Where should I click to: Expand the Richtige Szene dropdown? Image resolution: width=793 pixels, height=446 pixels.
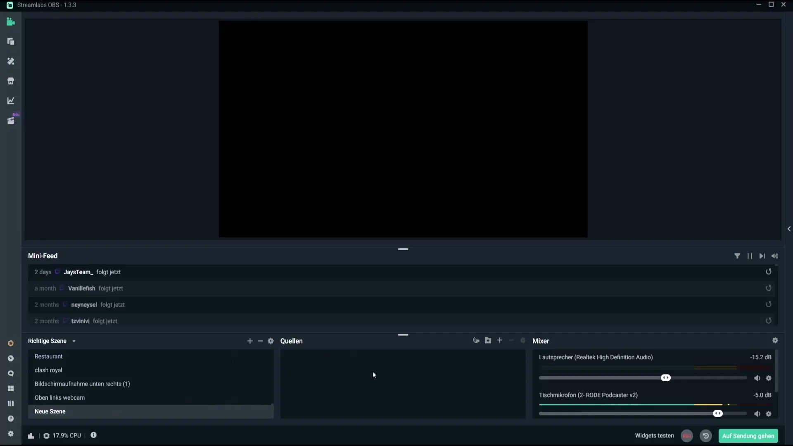[73, 341]
